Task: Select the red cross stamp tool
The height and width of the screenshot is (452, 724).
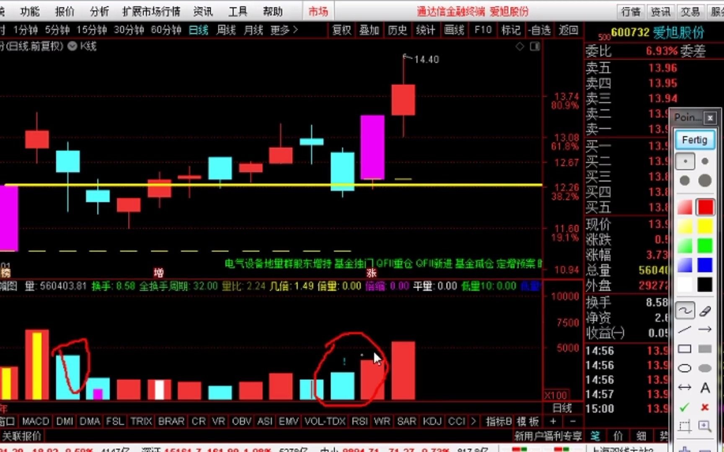Action: point(705,407)
